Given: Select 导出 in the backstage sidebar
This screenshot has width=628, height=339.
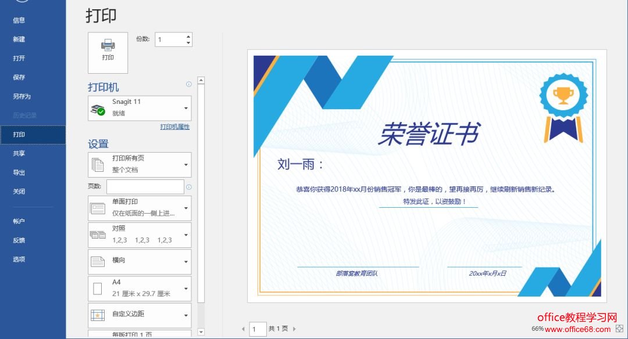Looking at the screenshot, I should click(x=33, y=173).
